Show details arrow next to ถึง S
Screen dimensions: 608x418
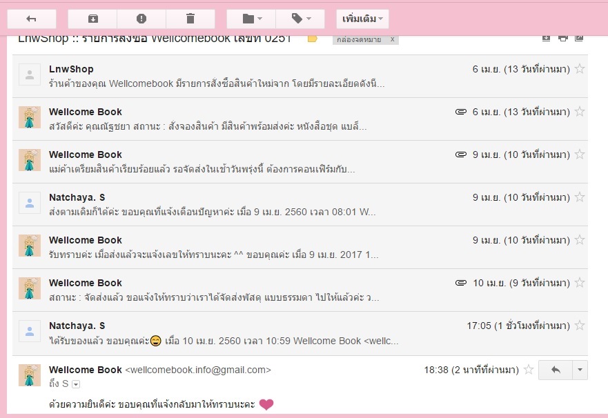tap(76, 384)
